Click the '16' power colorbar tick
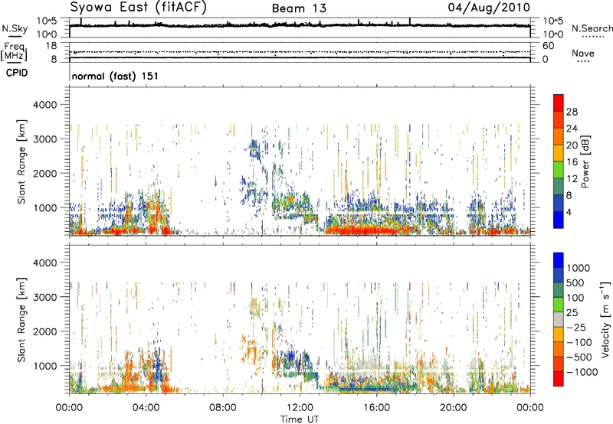613x424 pixels. 572,162
